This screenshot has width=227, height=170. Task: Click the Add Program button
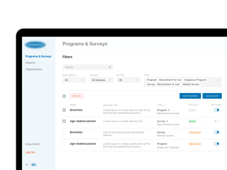[190, 96]
